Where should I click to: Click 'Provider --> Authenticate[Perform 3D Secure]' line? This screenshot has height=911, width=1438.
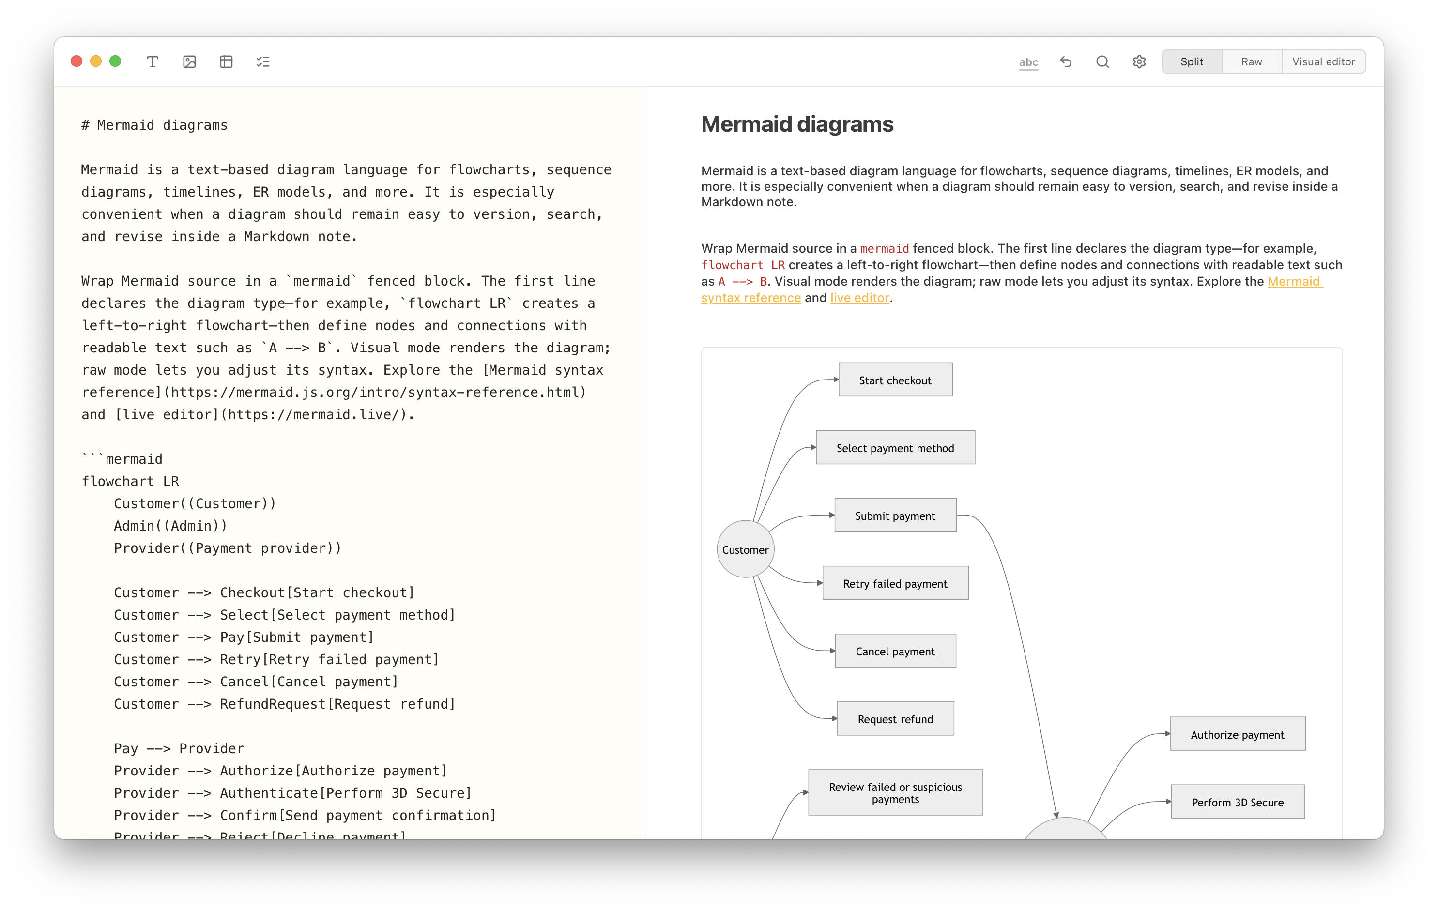pos(292,793)
